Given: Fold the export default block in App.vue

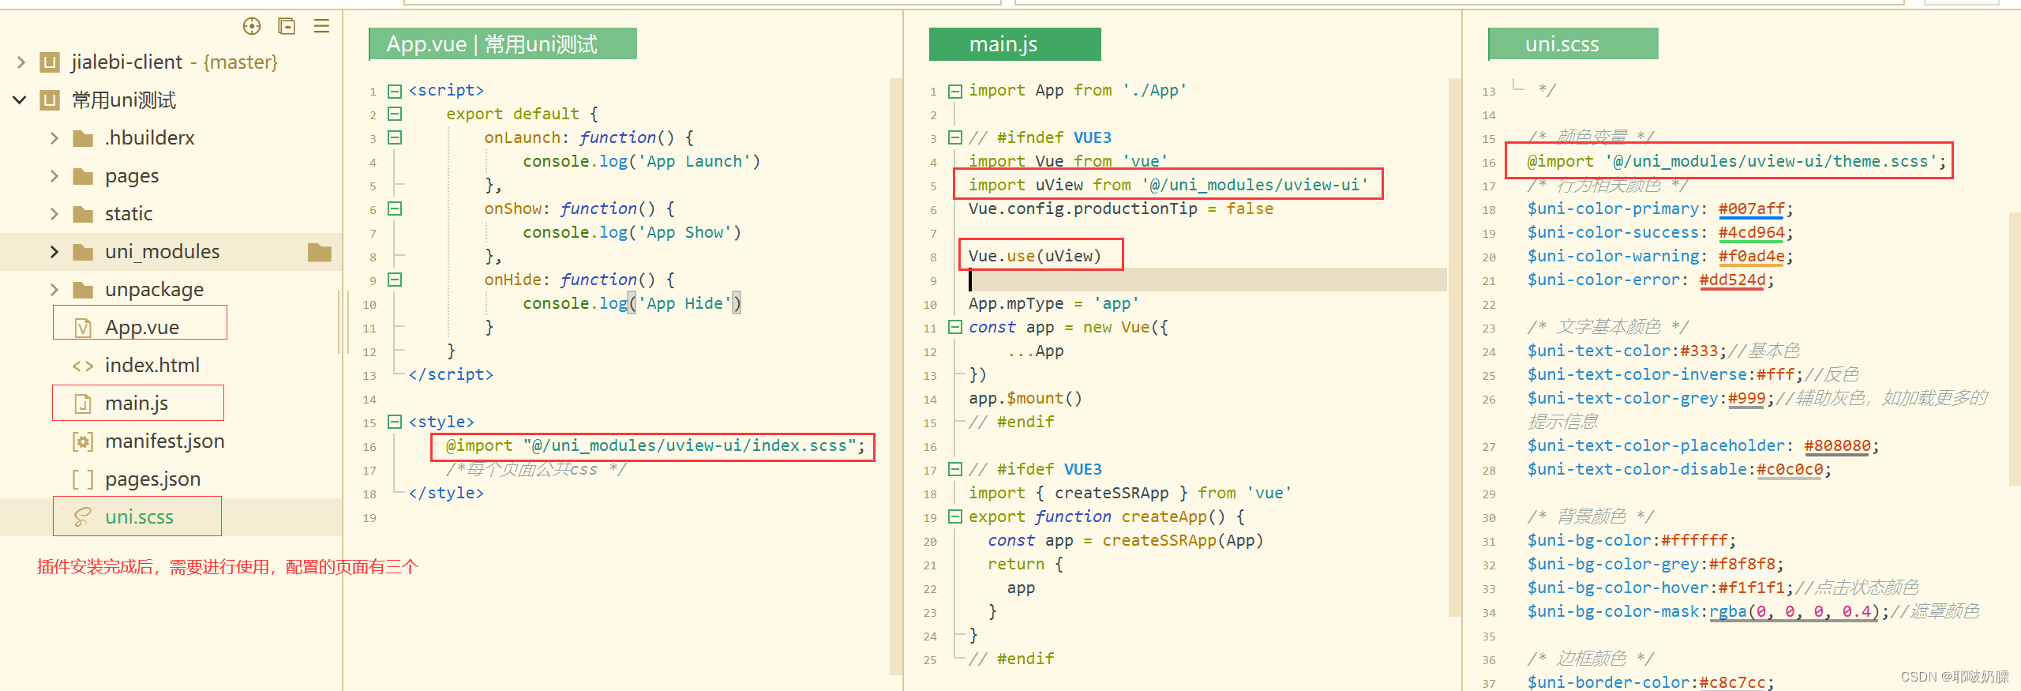Looking at the screenshot, I should pos(395,114).
